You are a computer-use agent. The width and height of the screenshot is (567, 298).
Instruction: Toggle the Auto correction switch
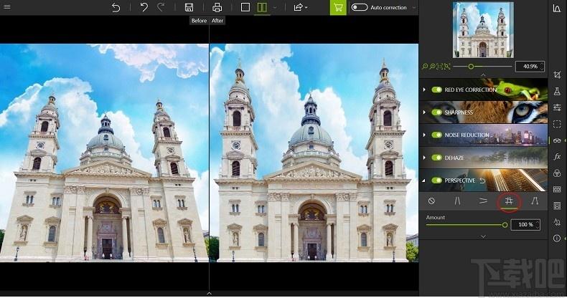pos(359,7)
